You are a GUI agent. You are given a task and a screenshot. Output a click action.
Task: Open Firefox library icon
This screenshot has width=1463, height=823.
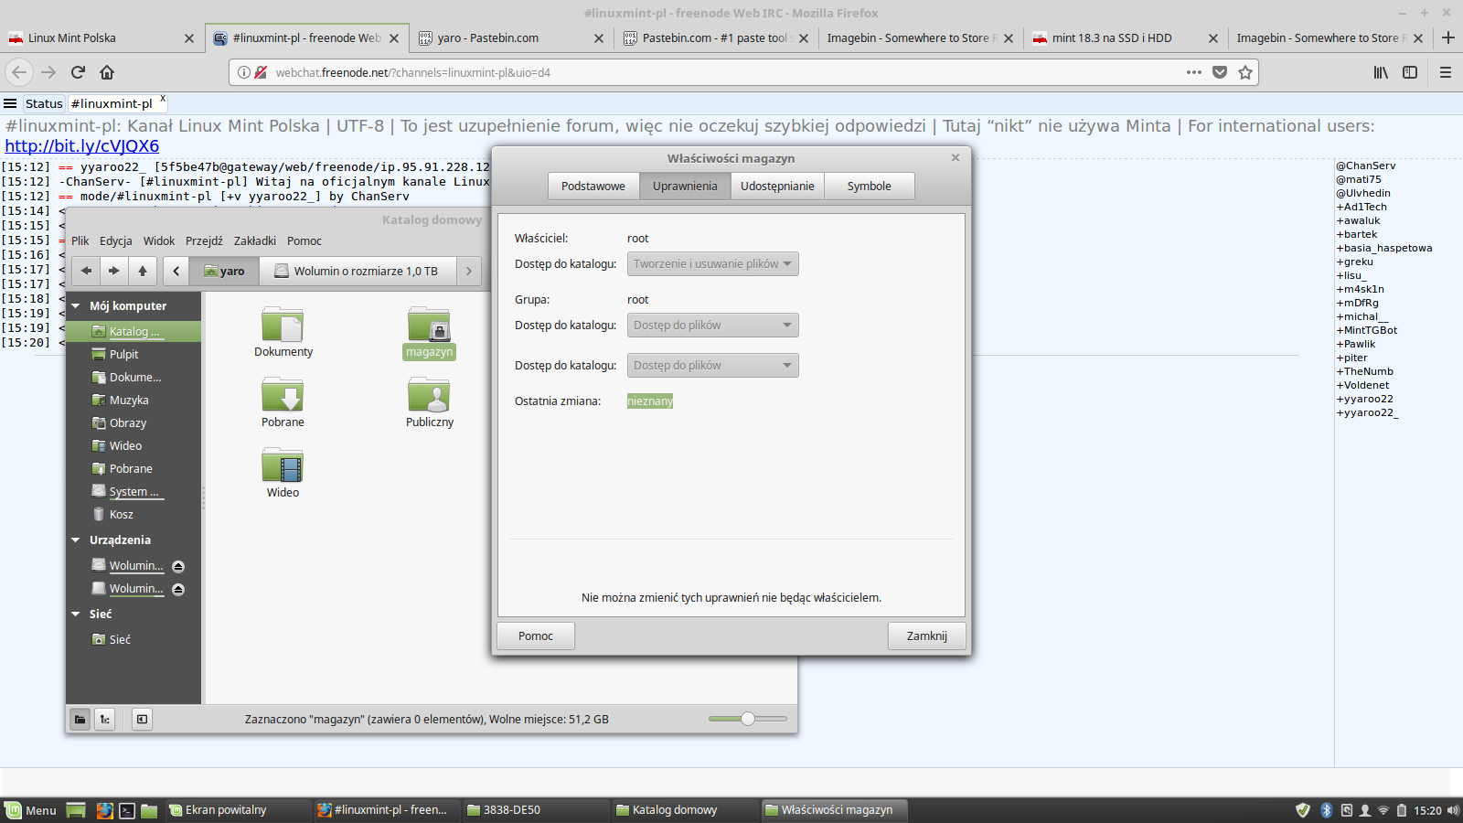(x=1381, y=72)
